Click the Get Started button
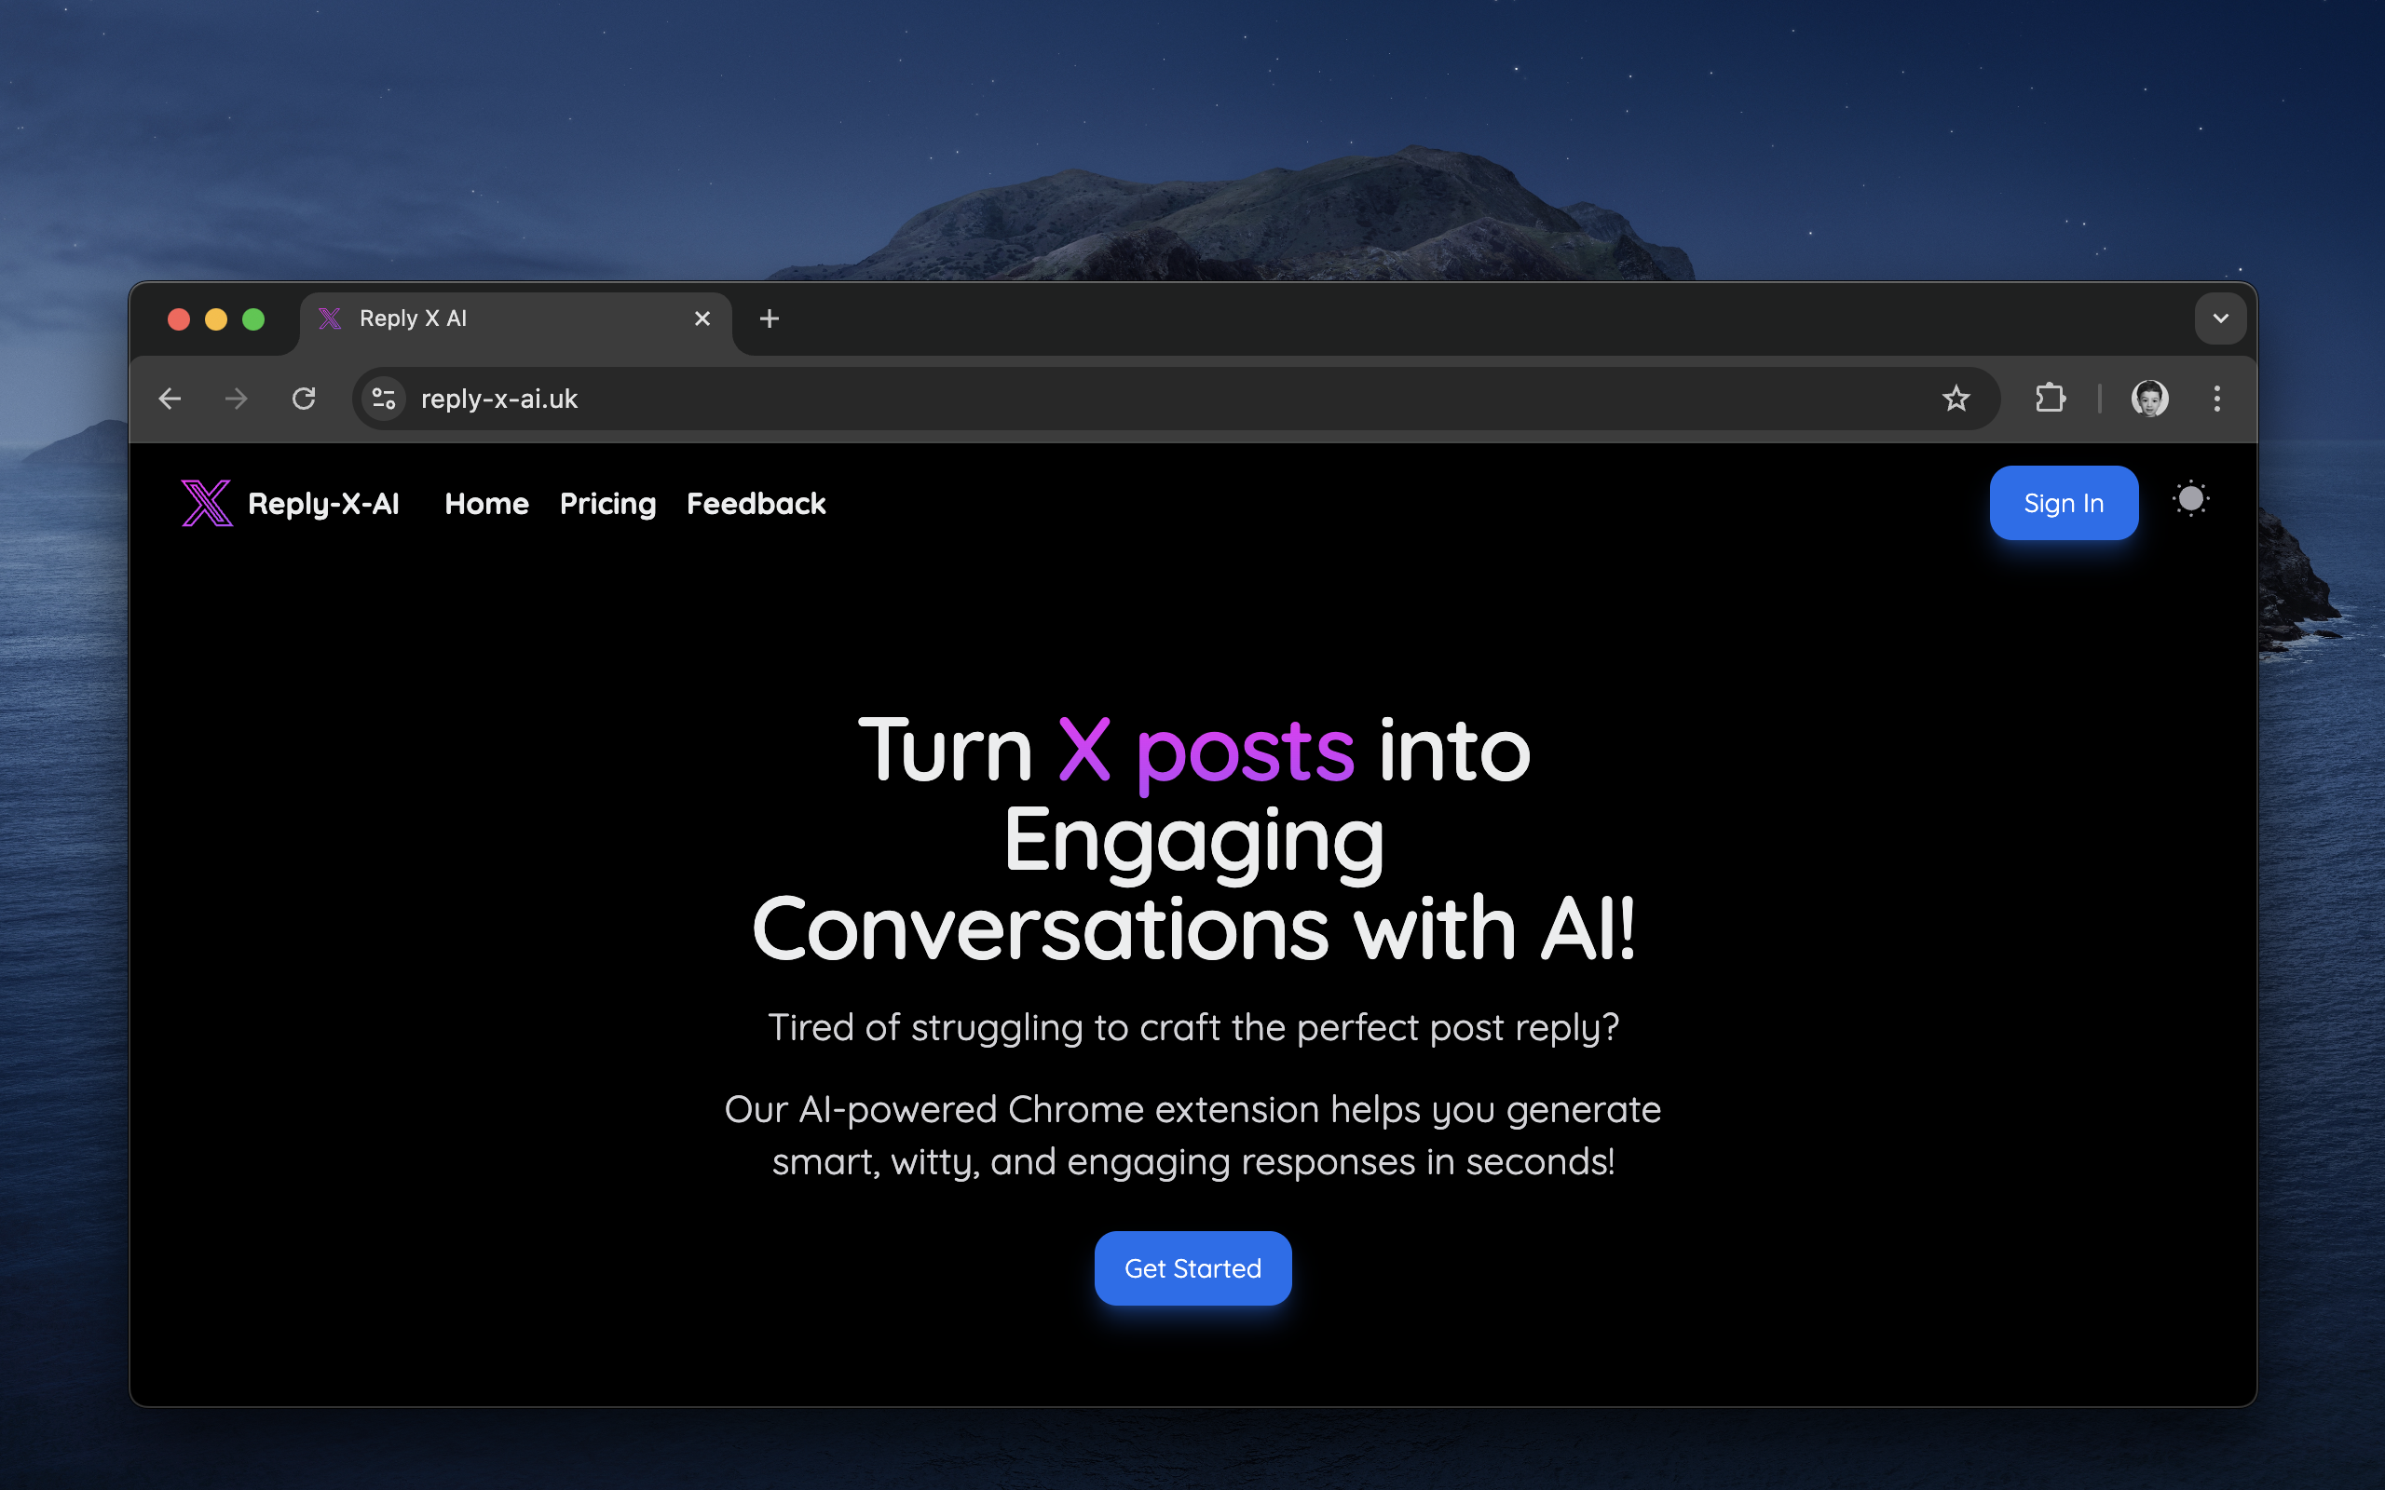 (1192, 1268)
